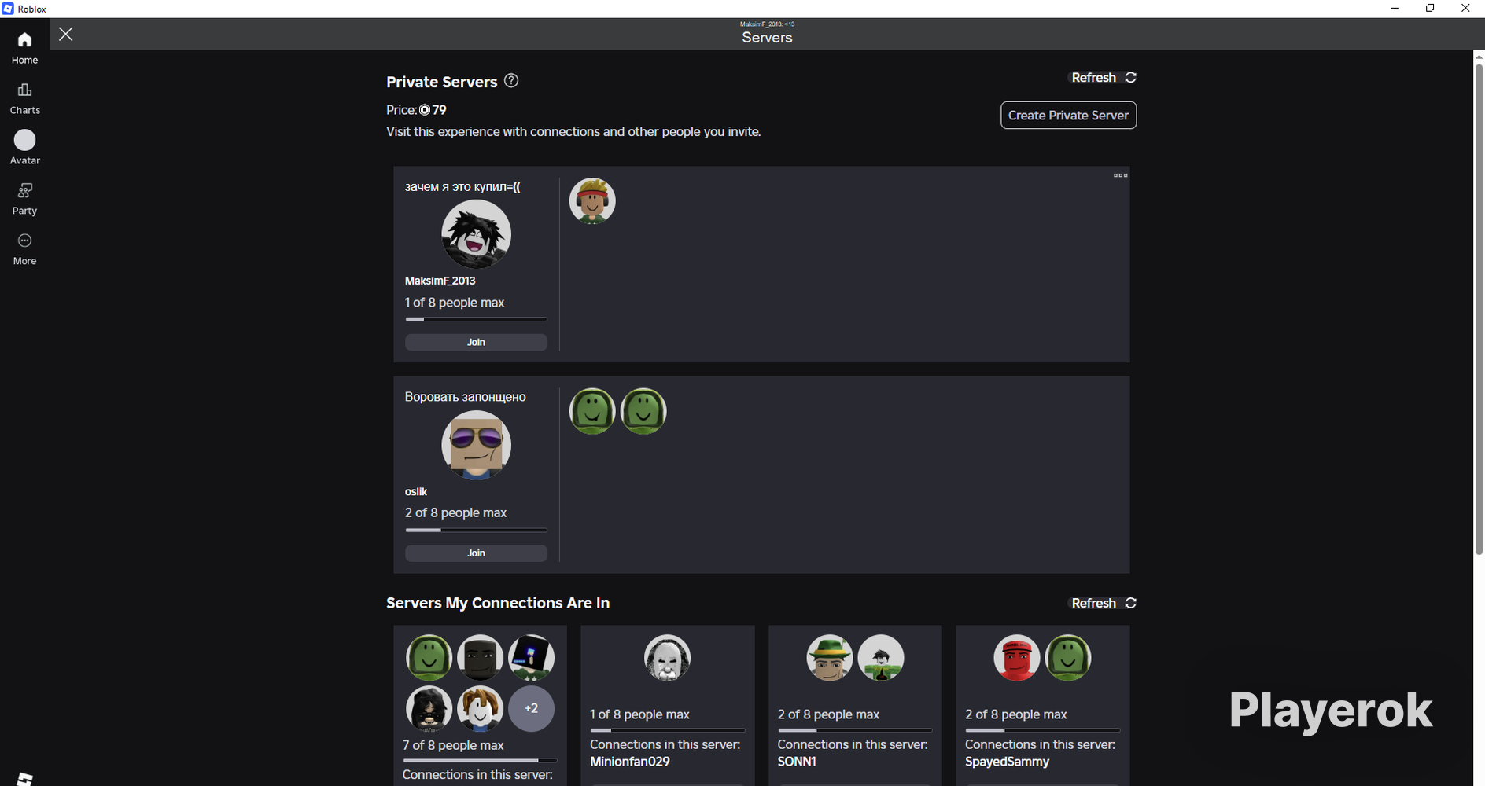Click server title "Воровать запонщено"

click(466, 397)
